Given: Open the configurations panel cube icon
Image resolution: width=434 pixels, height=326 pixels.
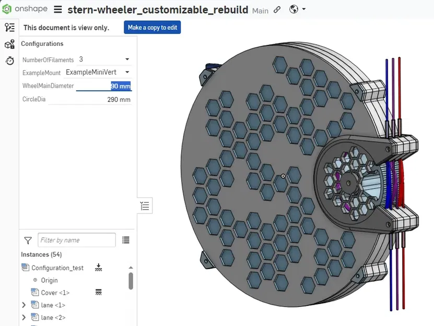Looking at the screenshot, I should click(10, 44).
